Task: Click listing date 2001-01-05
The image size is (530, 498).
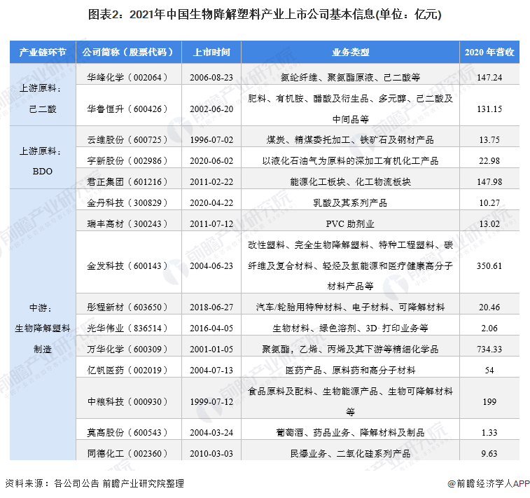Action: (211, 349)
